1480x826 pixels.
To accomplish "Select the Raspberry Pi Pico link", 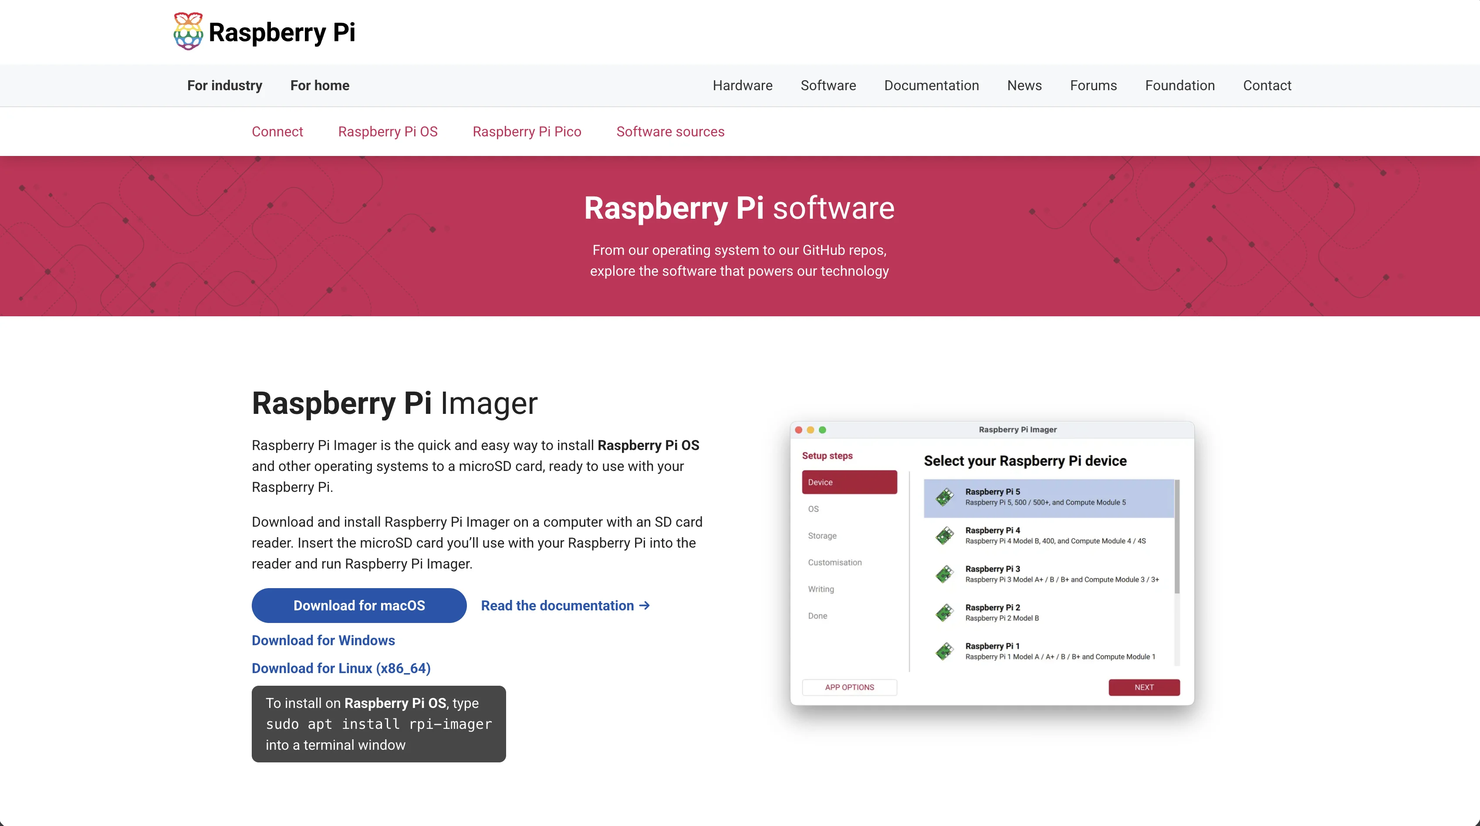I will click(527, 132).
